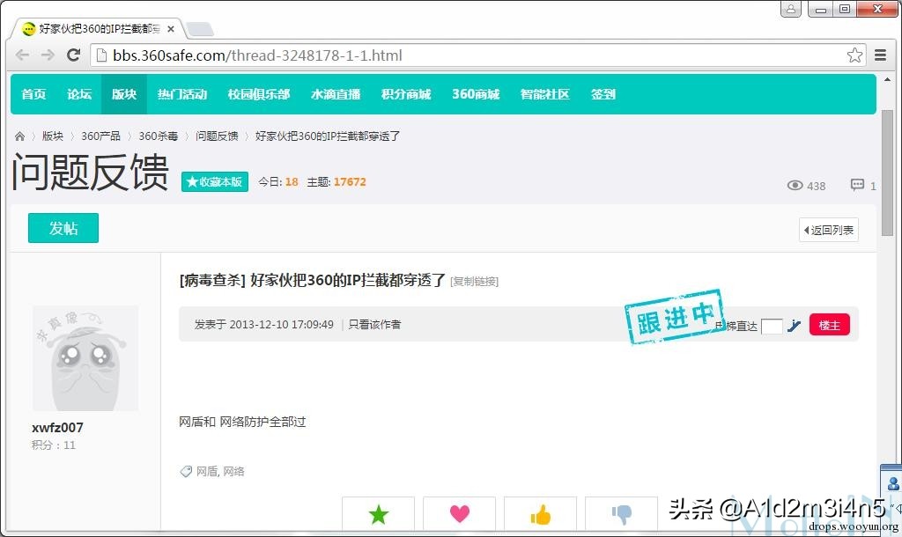This screenshot has height=537, width=902.
Task: Click the 今日: 18 counter
Action: click(x=277, y=181)
